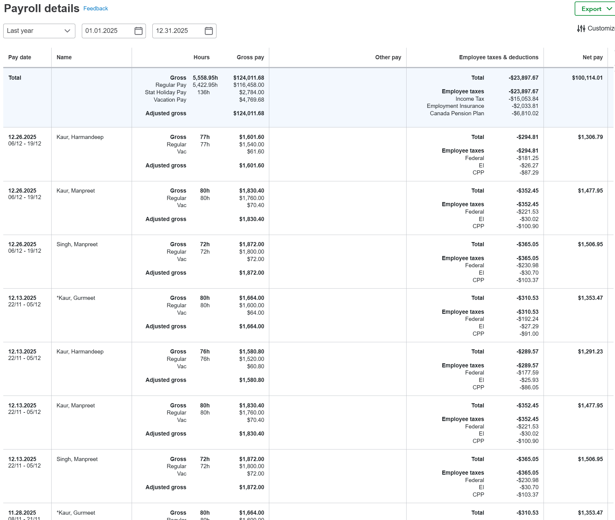Screen dimensions: 615x520
Task: Click the Hours column header
Action: [201, 57]
